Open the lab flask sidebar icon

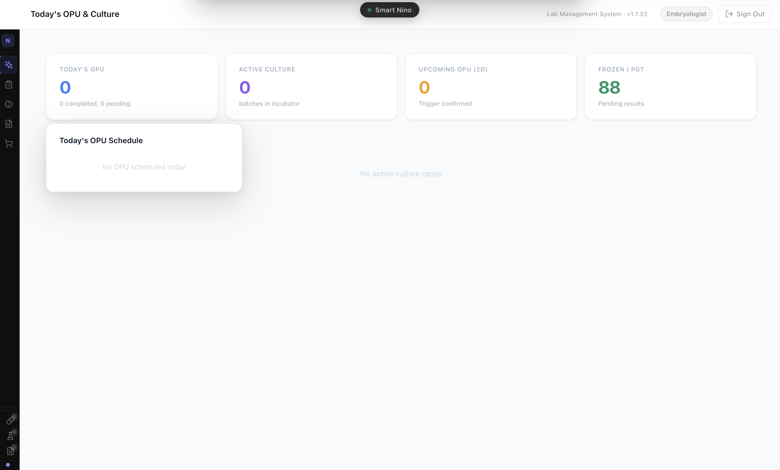click(x=10, y=436)
